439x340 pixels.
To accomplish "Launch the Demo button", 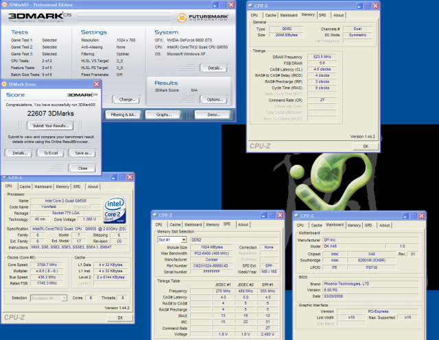I will (x=213, y=114).
